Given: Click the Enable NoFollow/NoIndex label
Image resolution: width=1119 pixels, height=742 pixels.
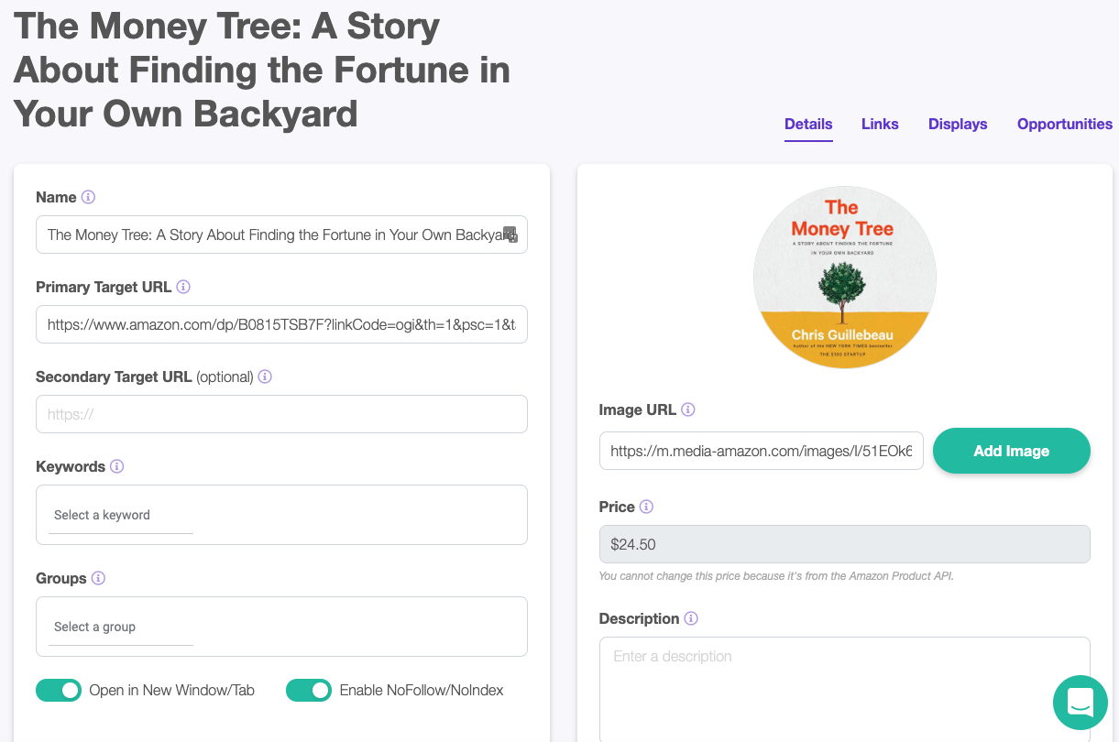Looking at the screenshot, I should point(422,690).
